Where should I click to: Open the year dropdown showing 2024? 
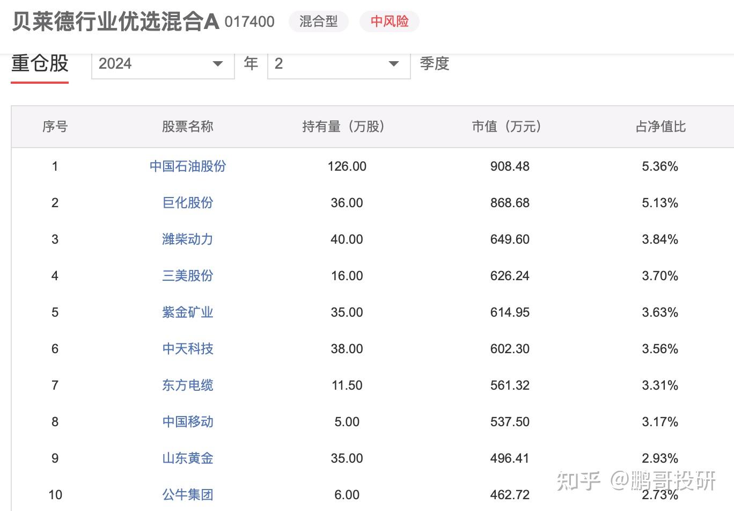(x=163, y=64)
